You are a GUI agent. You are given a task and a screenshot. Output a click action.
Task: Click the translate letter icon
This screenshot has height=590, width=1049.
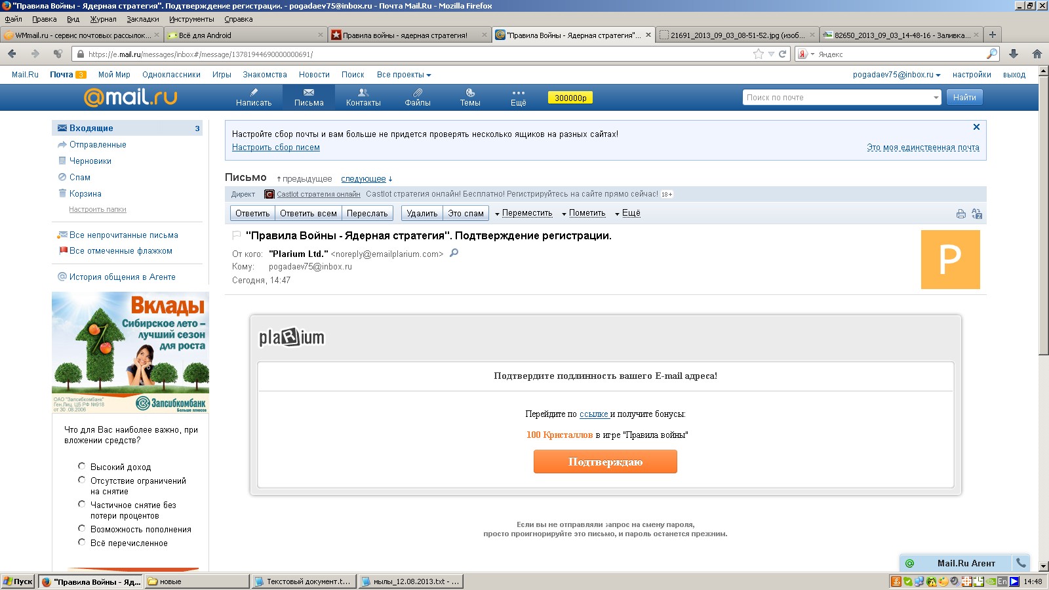click(x=977, y=214)
